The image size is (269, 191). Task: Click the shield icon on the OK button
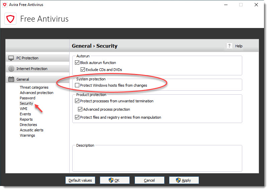[111, 180]
